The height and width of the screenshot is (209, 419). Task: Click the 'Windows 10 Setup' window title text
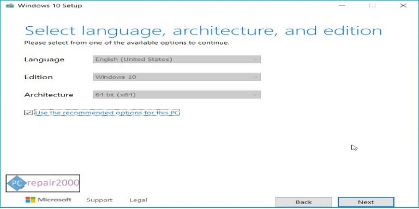(50, 5)
